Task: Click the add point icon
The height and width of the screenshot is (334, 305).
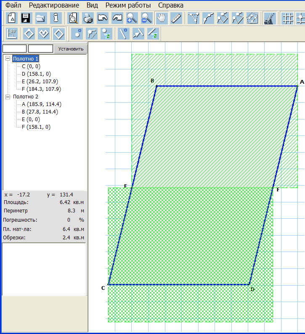Action: coord(77,34)
